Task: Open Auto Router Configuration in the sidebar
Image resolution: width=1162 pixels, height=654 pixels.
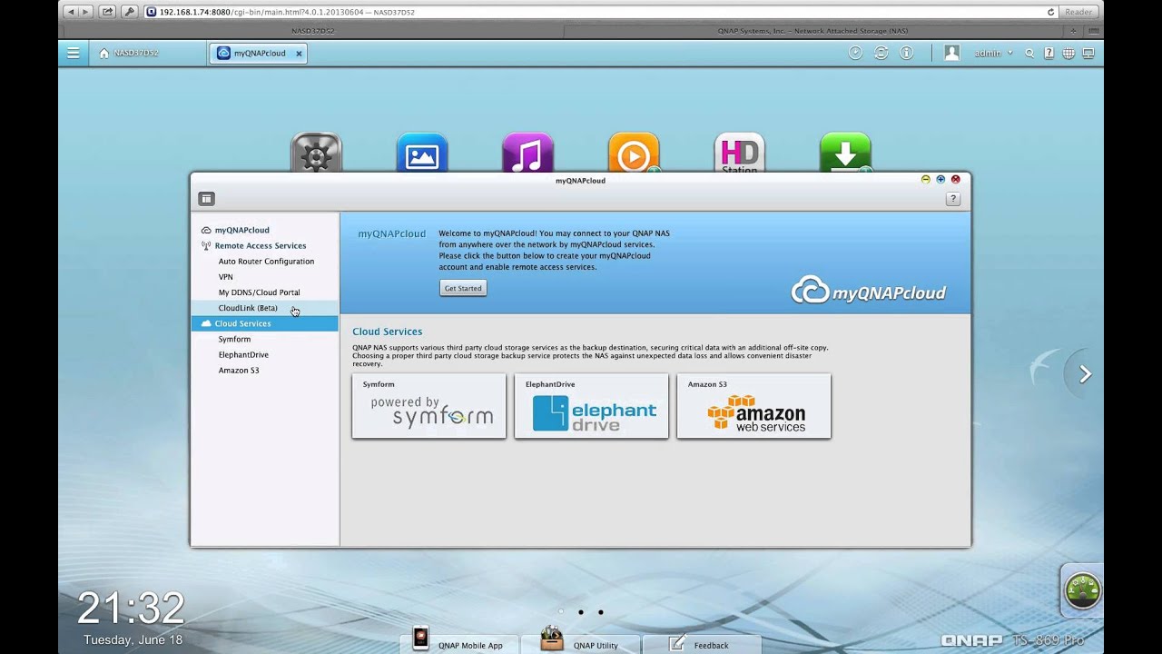Action: tap(266, 261)
